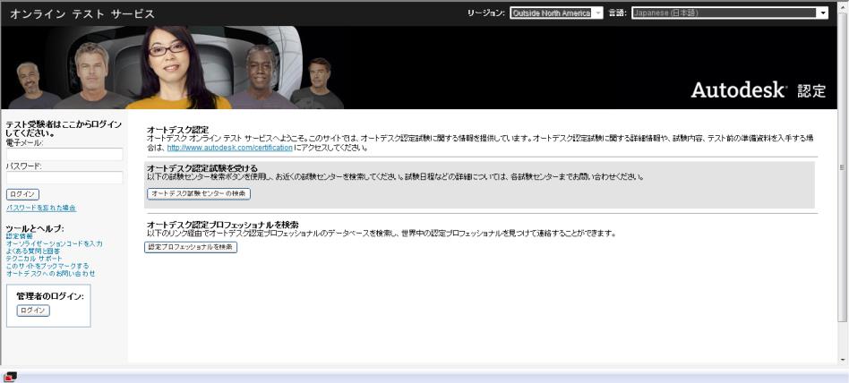Open the リージョン region dropdown
The height and width of the screenshot is (383, 849).
(556, 13)
